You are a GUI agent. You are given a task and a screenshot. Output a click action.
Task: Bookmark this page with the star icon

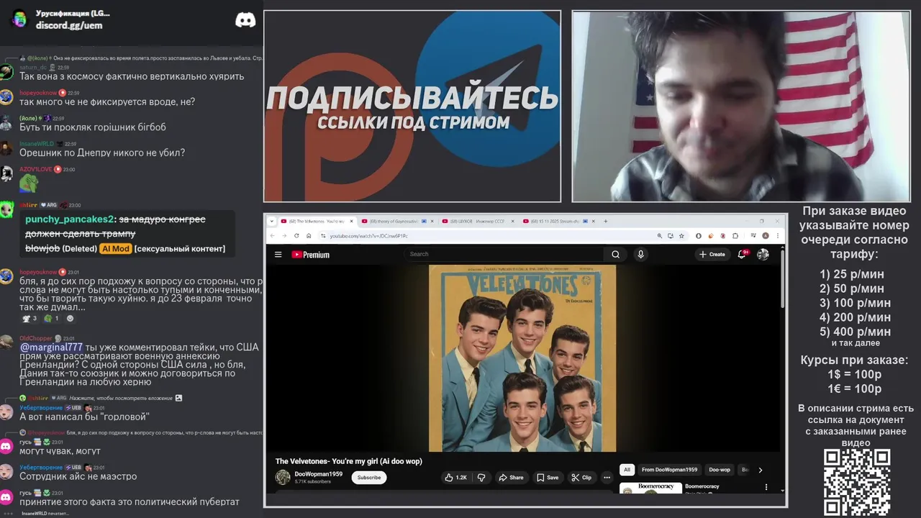pyautogui.click(x=681, y=236)
